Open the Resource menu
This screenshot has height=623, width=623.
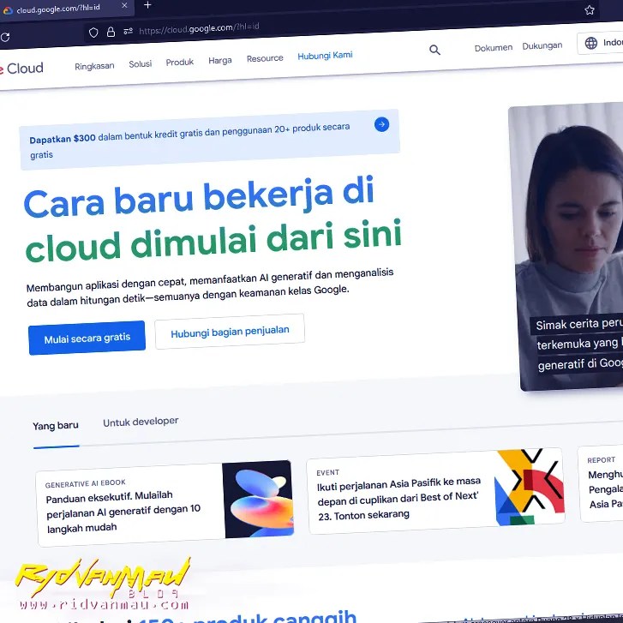pyautogui.click(x=265, y=58)
